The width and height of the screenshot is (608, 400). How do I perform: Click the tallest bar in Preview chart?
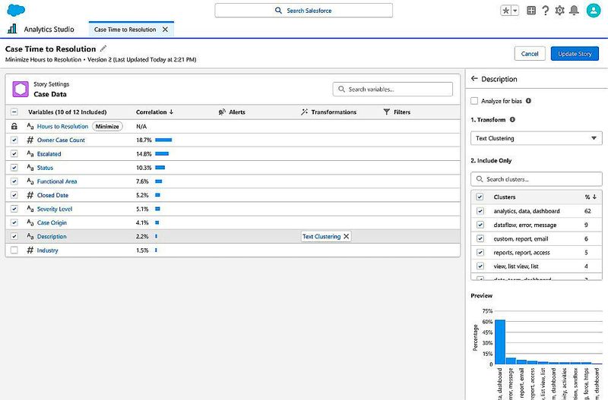pos(500,342)
